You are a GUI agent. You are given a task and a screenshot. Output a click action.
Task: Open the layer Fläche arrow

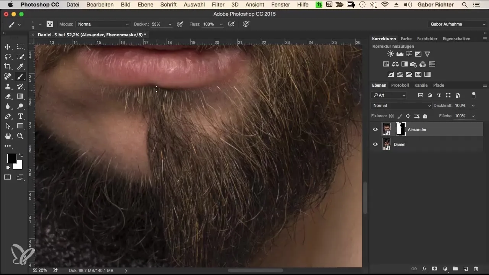473,116
